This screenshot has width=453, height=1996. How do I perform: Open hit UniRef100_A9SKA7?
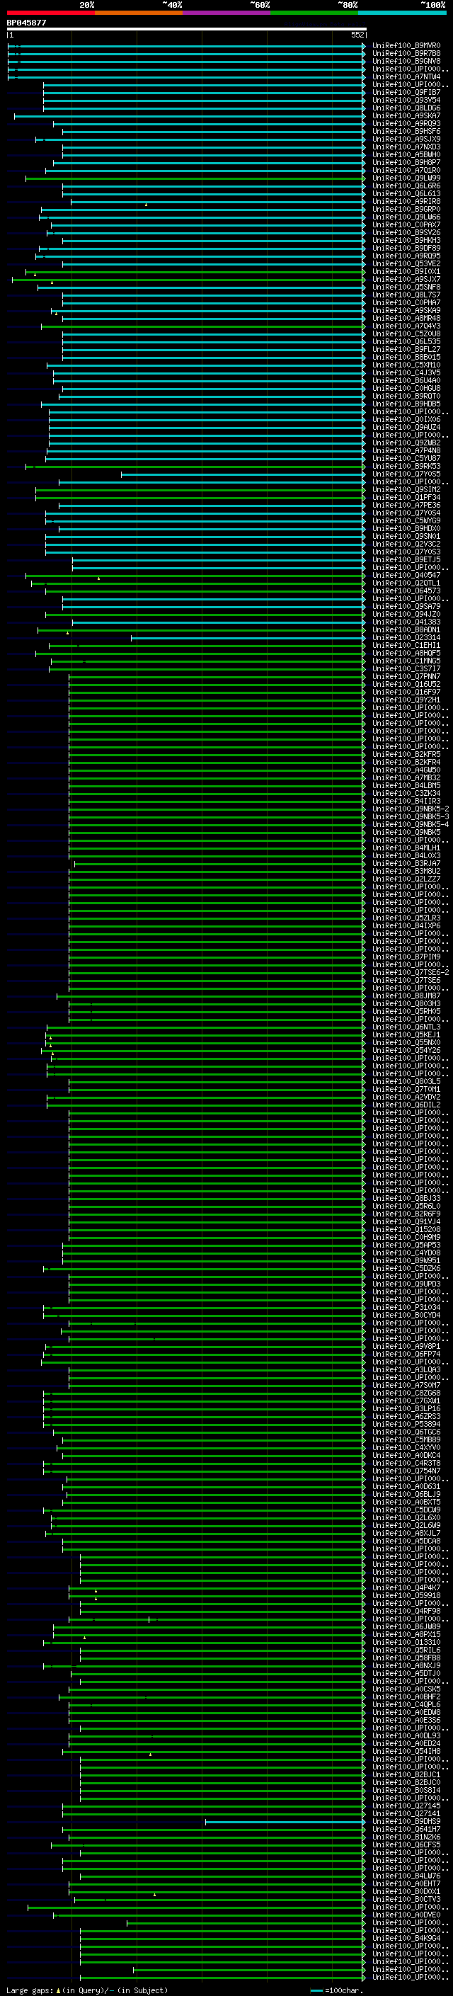click(x=406, y=116)
